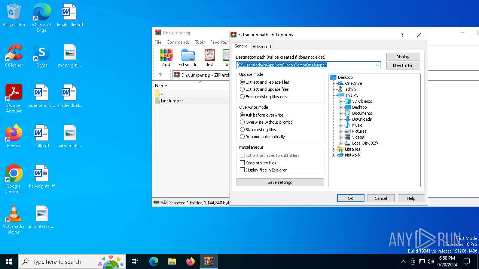
Task: Select the DnsJumper folder in archive list
Action: coord(172,101)
